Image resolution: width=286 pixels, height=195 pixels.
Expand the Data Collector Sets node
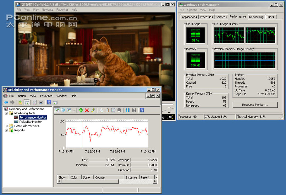point(6,126)
